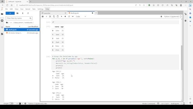Viewport: 193px width, 109px height.
Task: Open the Help menu
Action: coord(47,9)
